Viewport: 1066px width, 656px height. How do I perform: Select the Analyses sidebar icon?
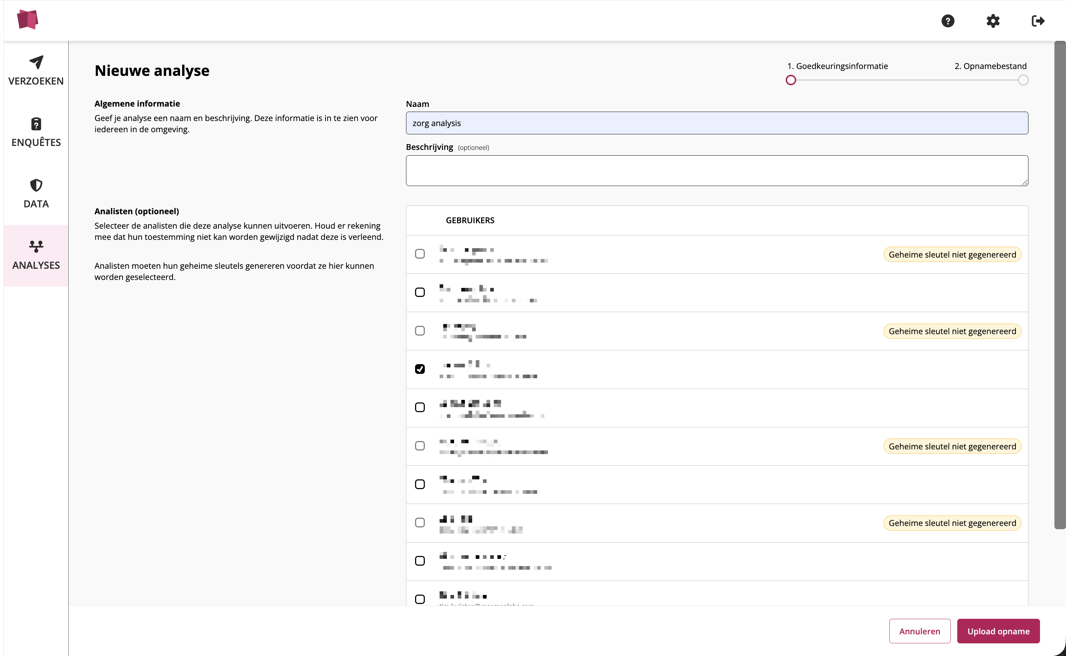36,247
